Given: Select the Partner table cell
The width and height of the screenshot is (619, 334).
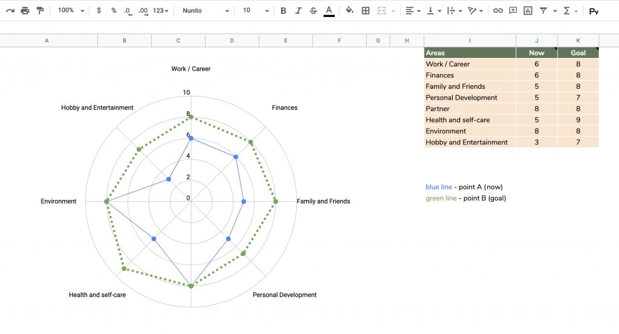Looking at the screenshot, I should click(x=470, y=109).
